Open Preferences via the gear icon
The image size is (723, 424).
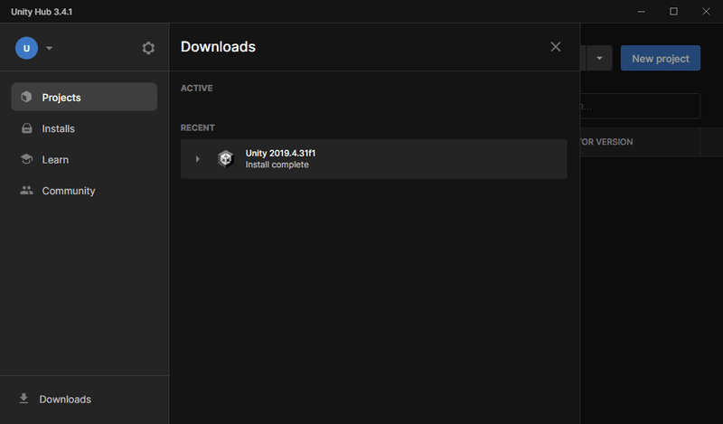tap(148, 48)
